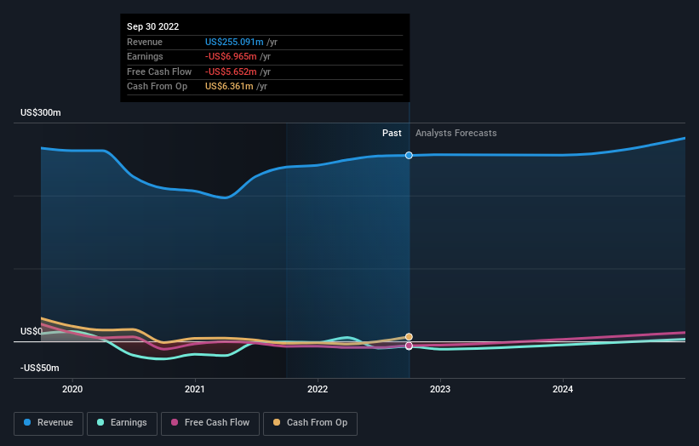
Task: Click the US$6.361m cash from op value
Action: [229, 87]
